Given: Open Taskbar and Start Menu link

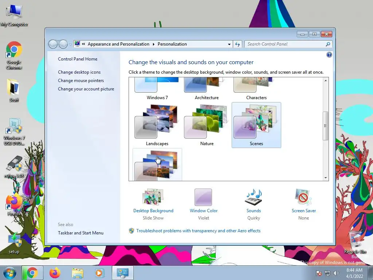Looking at the screenshot, I should (x=81, y=233).
